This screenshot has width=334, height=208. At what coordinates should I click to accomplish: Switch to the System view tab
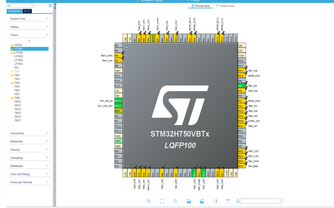tap(225, 6)
